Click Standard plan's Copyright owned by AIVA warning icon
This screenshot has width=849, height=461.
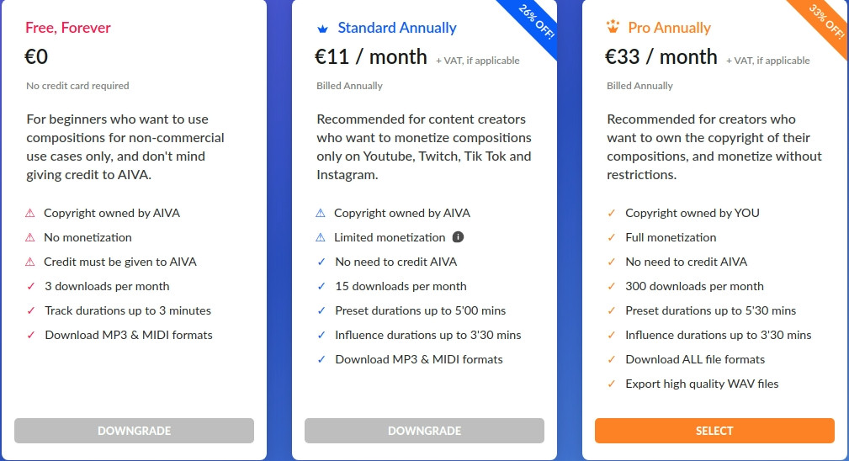pos(321,213)
